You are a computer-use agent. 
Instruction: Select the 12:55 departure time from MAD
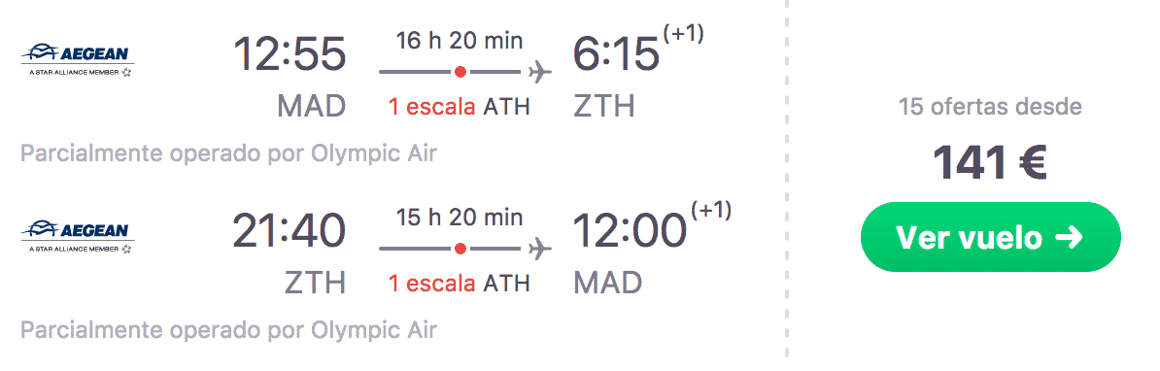tap(290, 54)
